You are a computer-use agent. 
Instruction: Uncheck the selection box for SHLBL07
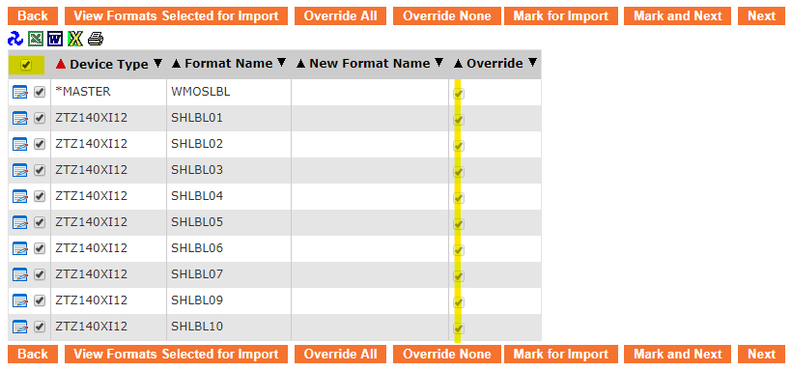40,274
